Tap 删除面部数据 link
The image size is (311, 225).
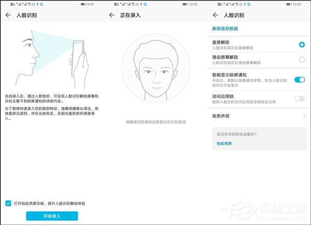tap(225, 29)
